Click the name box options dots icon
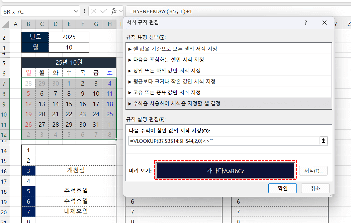Viewport: 351px width, 223px height. [x=85, y=11]
